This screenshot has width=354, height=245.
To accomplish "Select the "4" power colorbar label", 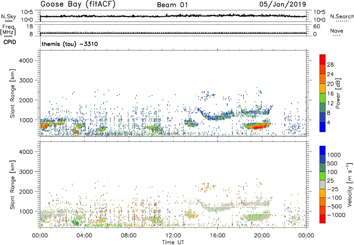I will [328, 122].
